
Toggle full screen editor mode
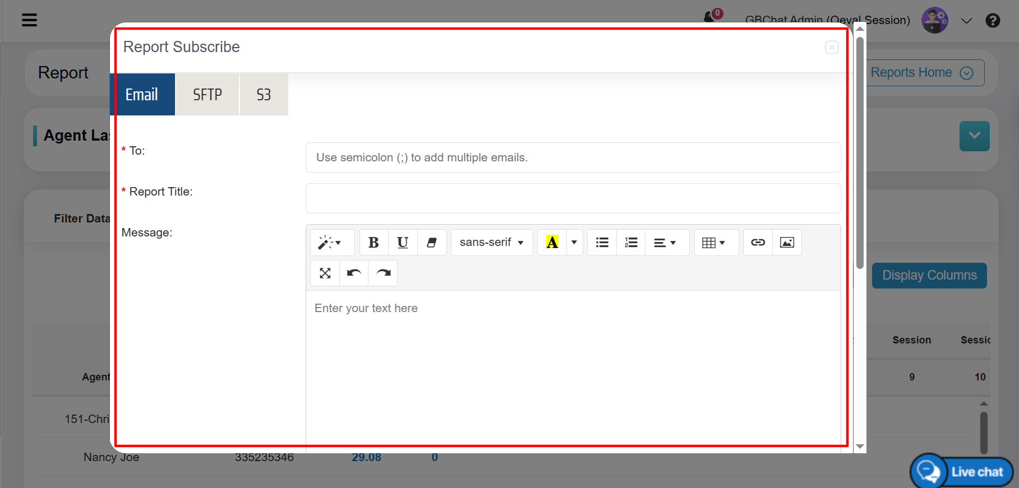pos(325,273)
